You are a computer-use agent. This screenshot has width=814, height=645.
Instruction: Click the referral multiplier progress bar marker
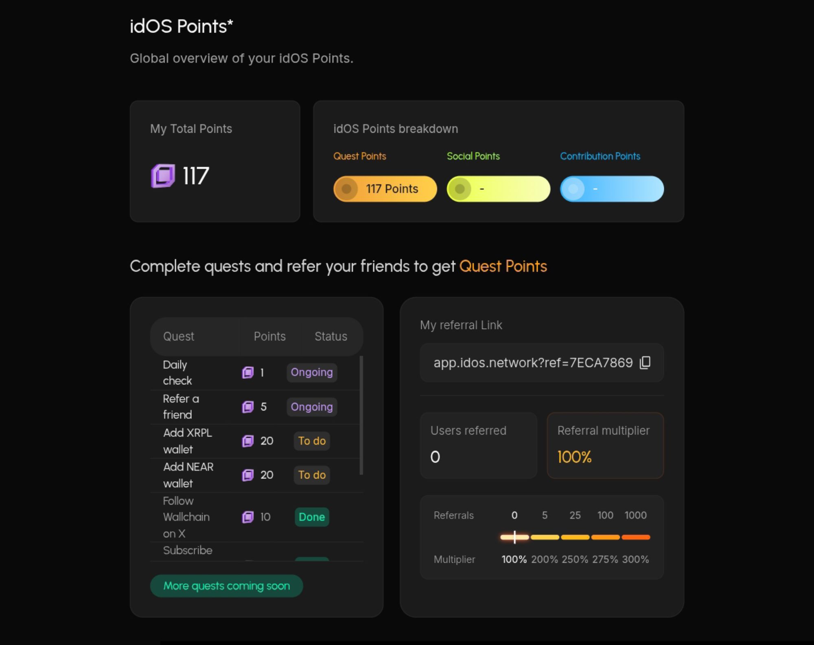[515, 537]
